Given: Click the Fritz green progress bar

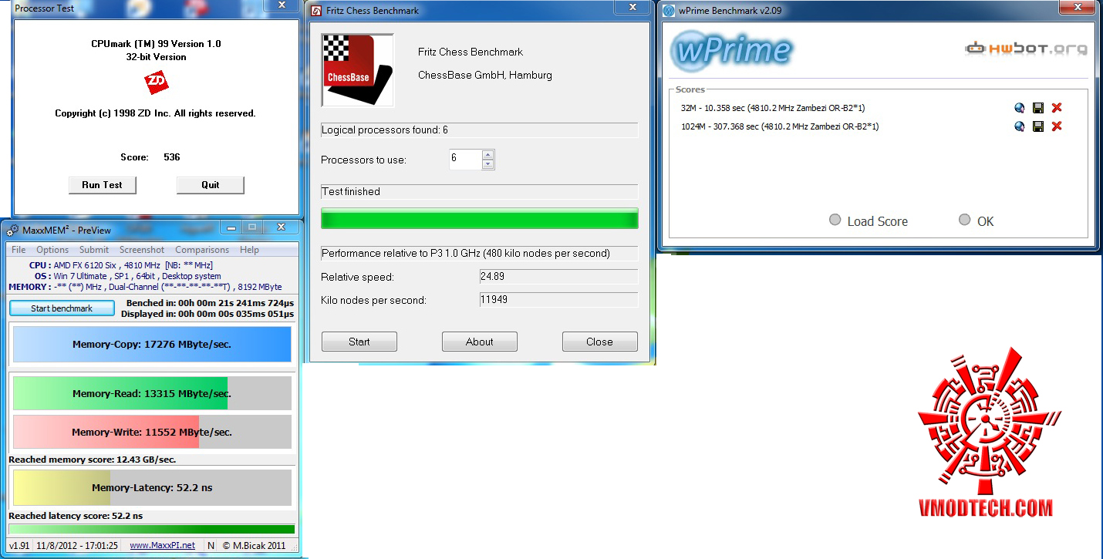Looking at the screenshot, I should coord(480,219).
